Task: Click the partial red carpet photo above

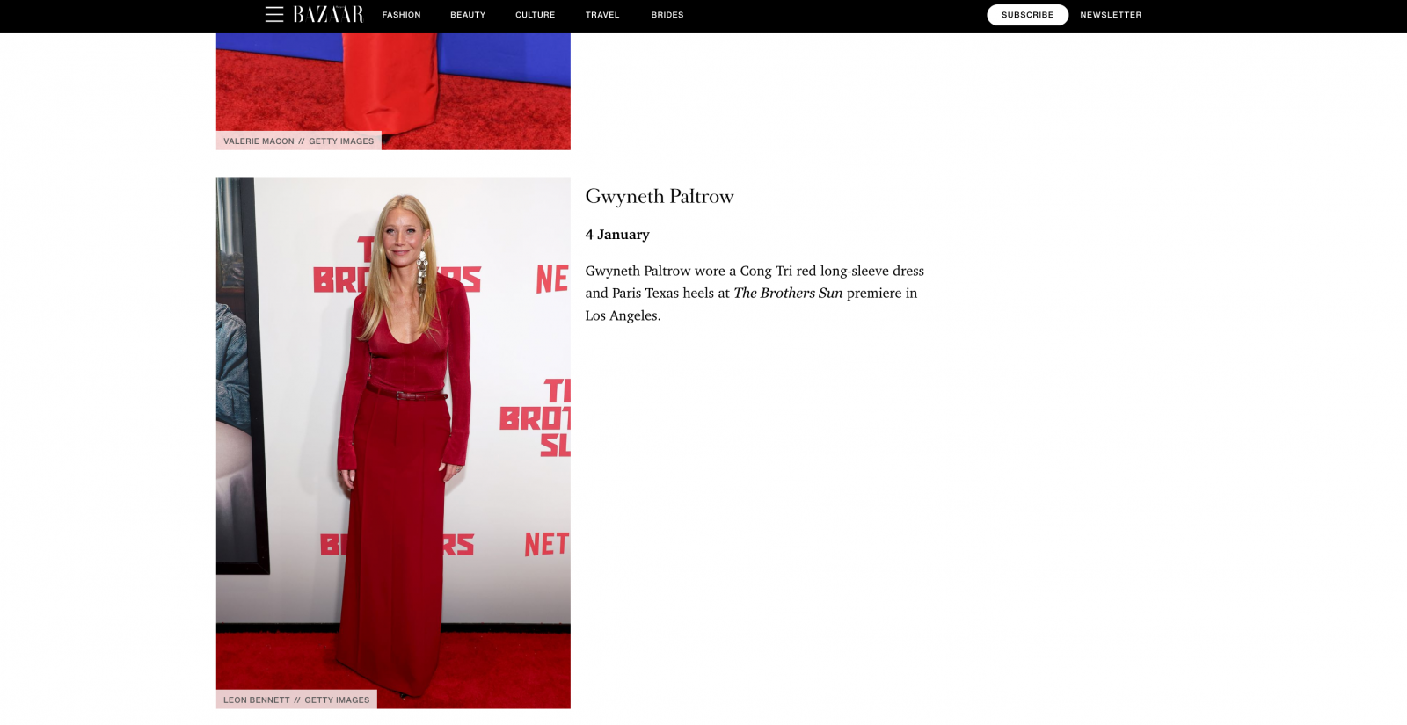Action: (393, 91)
